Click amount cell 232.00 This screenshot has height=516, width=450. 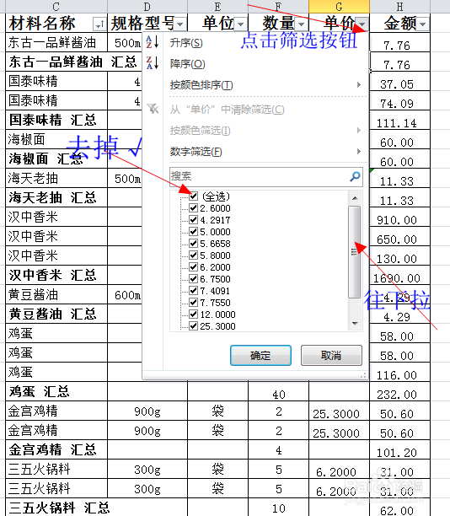pyautogui.click(x=399, y=391)
